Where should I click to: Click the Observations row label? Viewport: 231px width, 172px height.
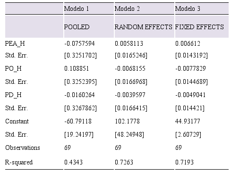[x=23, y=147]
